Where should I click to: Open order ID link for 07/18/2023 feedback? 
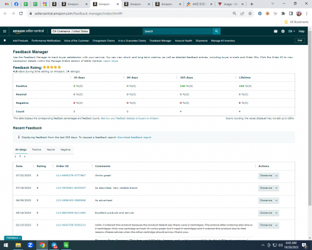coord(71,188)
